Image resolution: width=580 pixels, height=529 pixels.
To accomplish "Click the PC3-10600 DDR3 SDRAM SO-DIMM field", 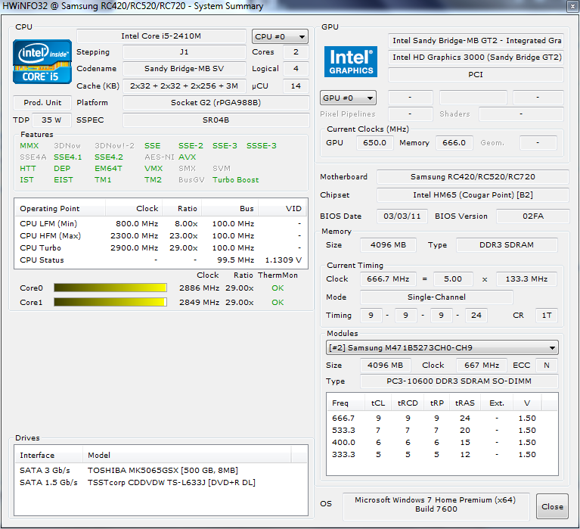I will point(459,381).
